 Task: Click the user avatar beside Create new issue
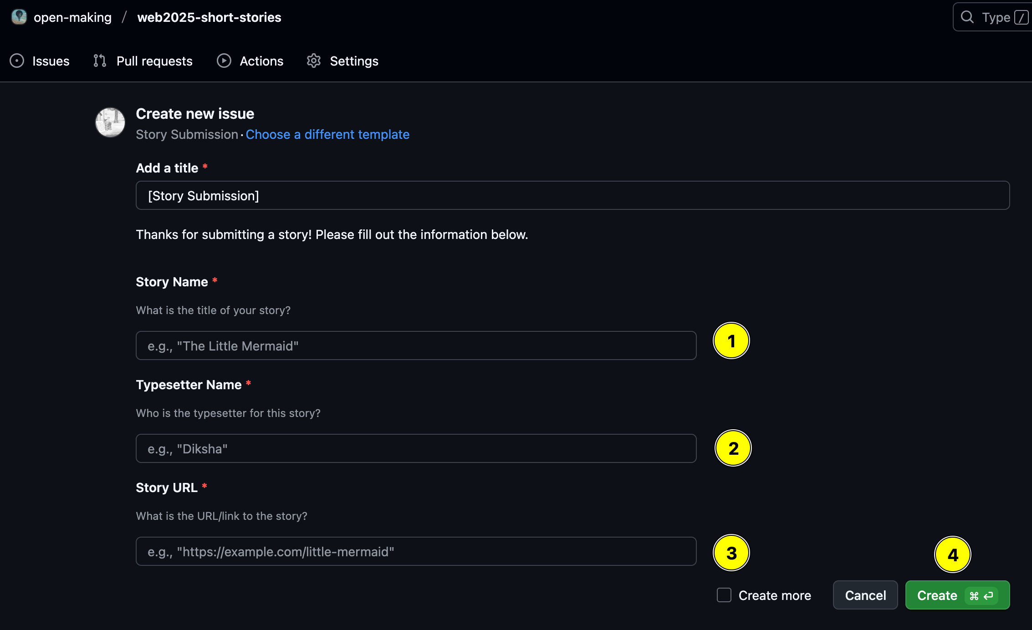tap(110, 122)
